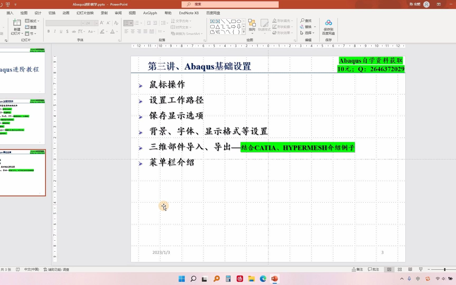Select the freeform scribble shape
This screenshot has height=285, width=456.
click(x=218, y=32)
